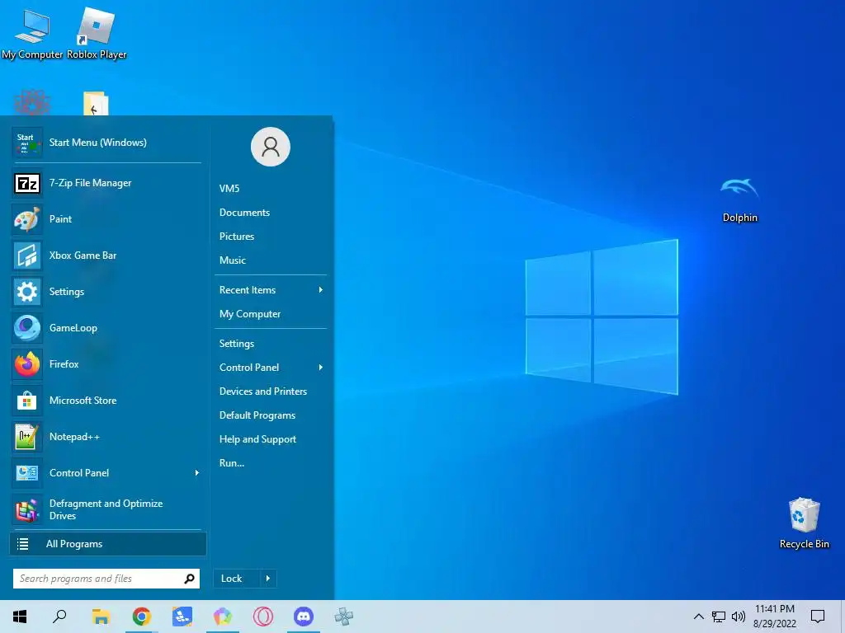The width and height of the screenshot is (845, 633).
Task: Open the blue app icon next to Chrome on taskbar
Action: pyautogui.click(x=182, y=617)
